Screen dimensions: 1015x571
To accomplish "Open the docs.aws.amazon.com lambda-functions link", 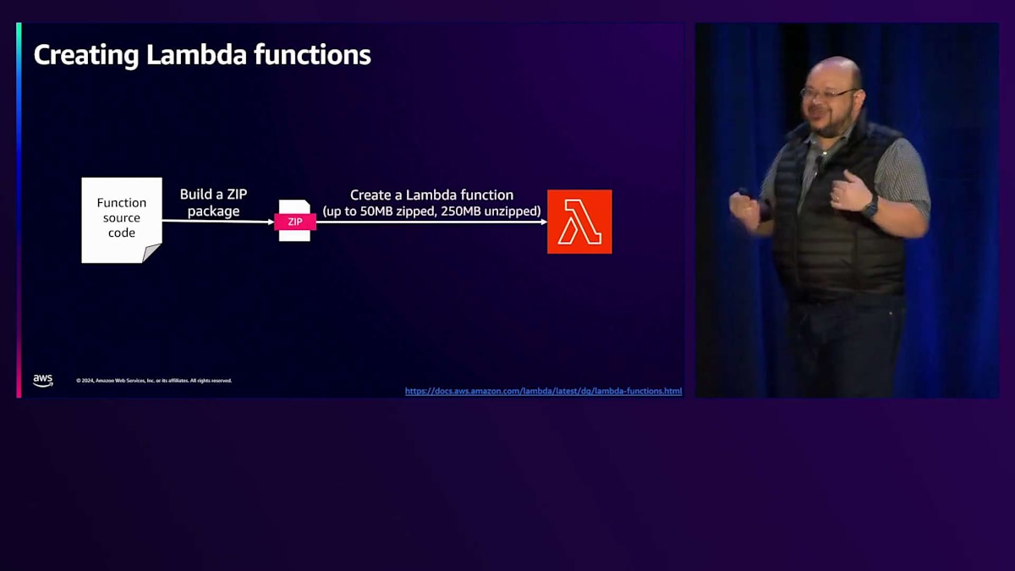I will (543, 391).
